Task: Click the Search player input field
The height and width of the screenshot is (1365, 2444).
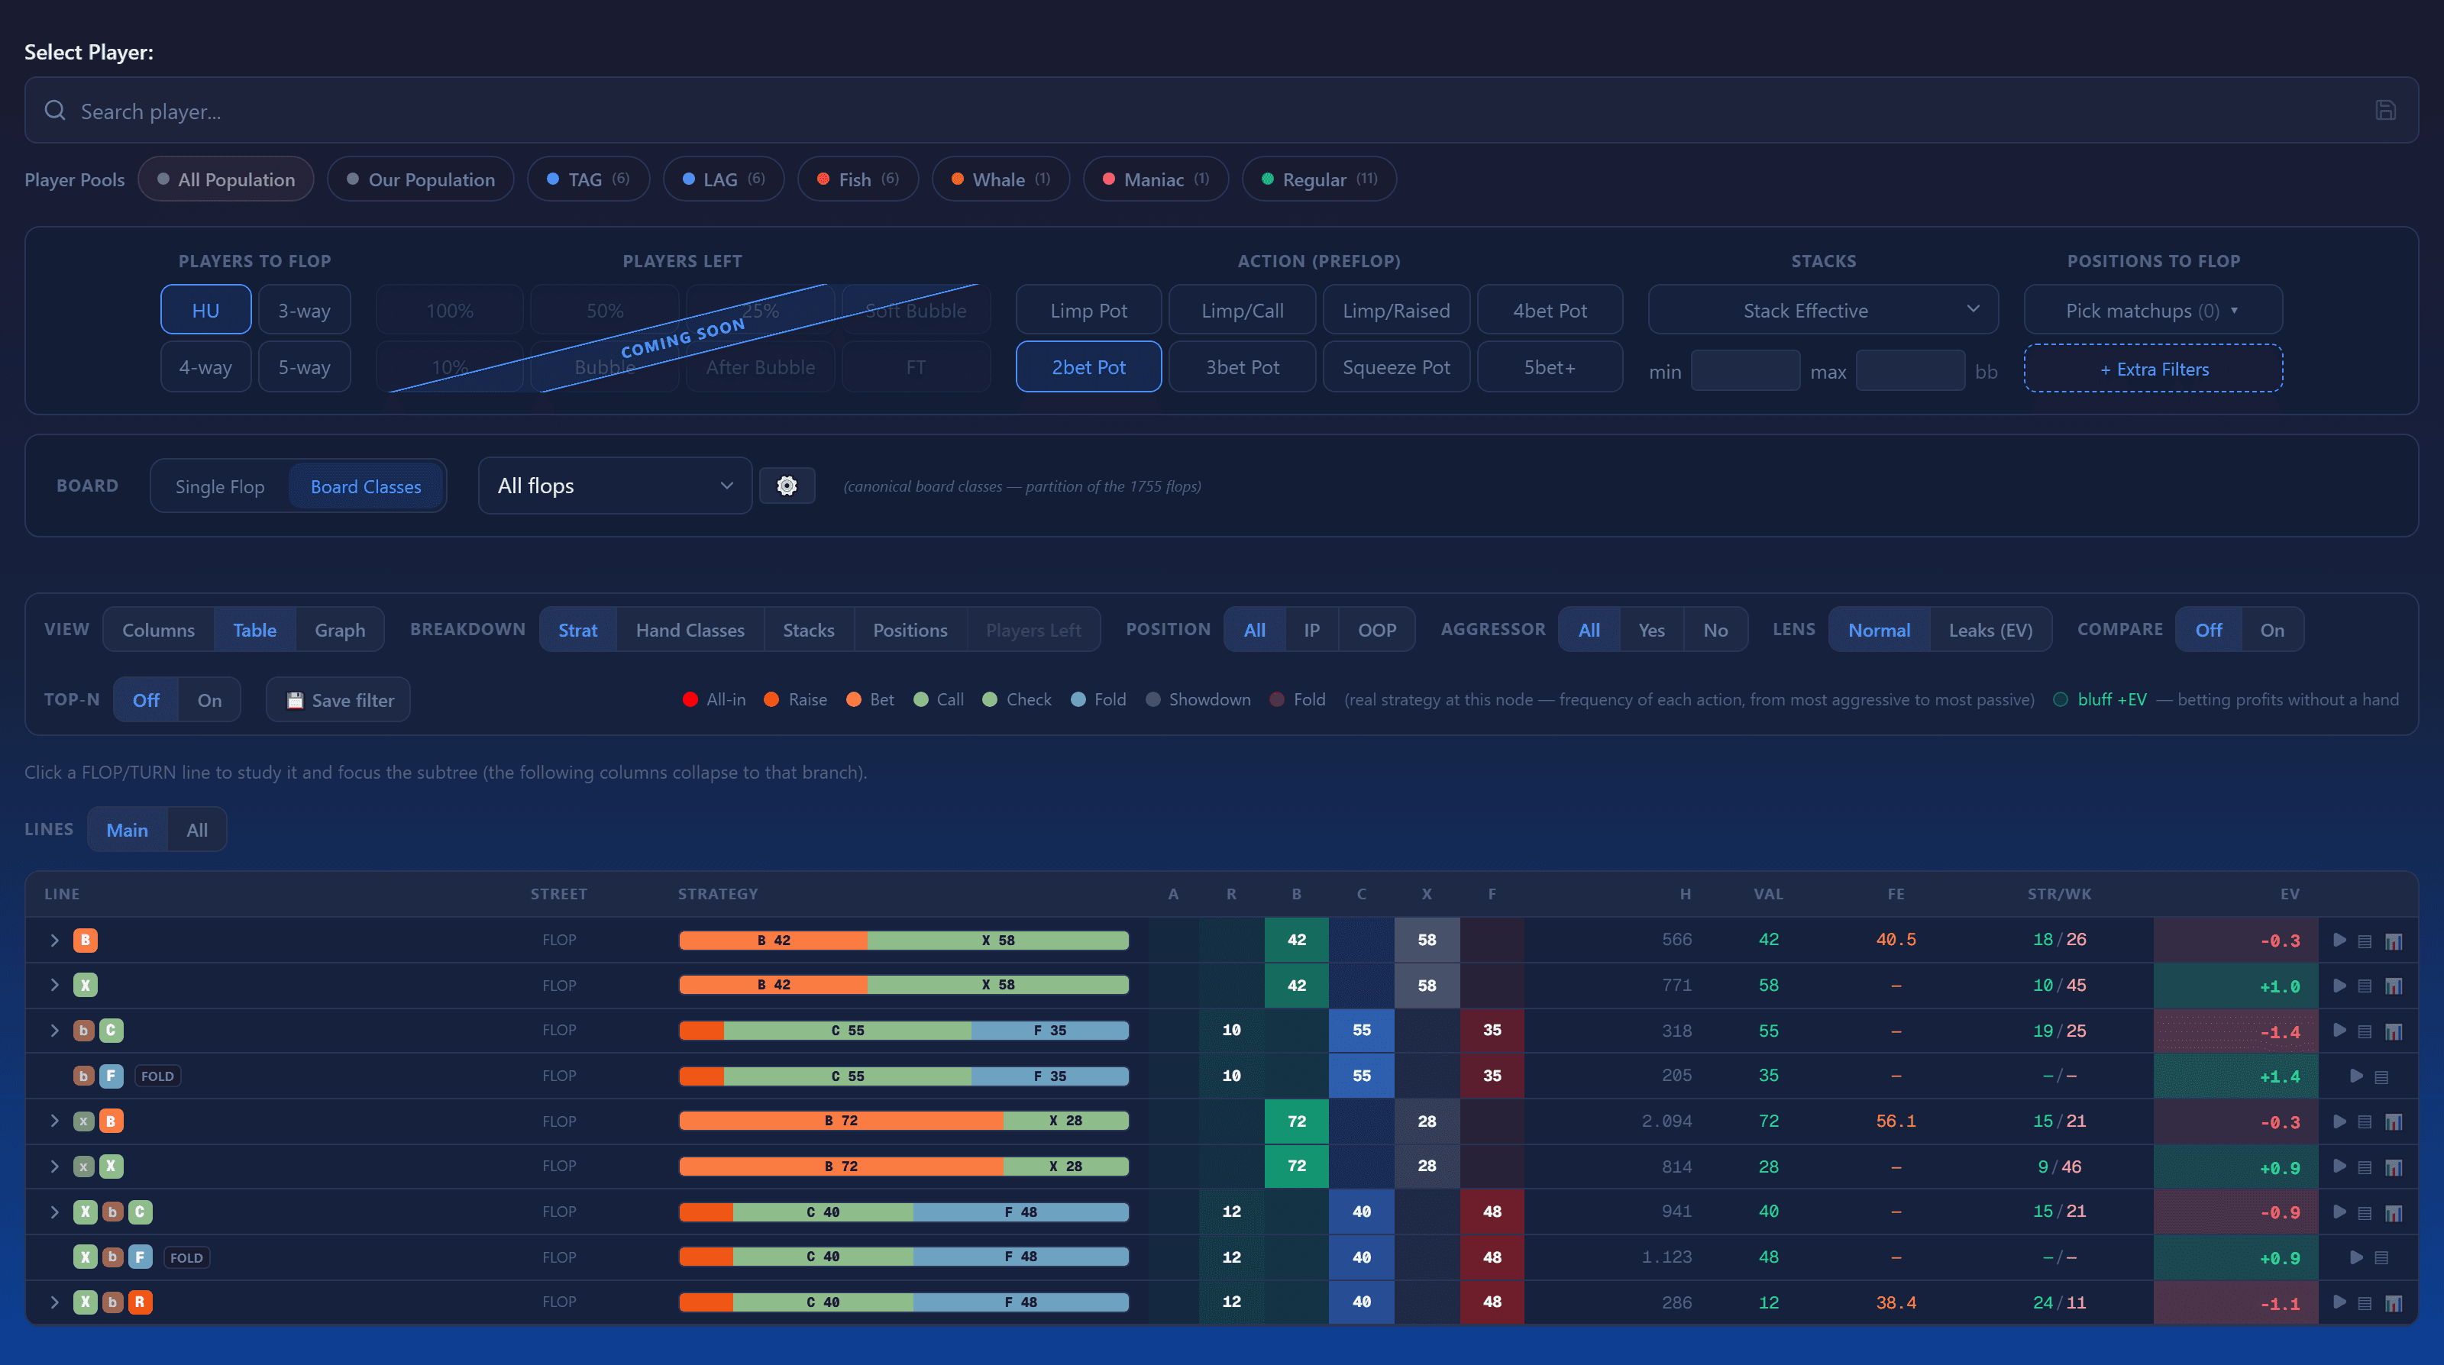Action: [x=1221, y=110]
